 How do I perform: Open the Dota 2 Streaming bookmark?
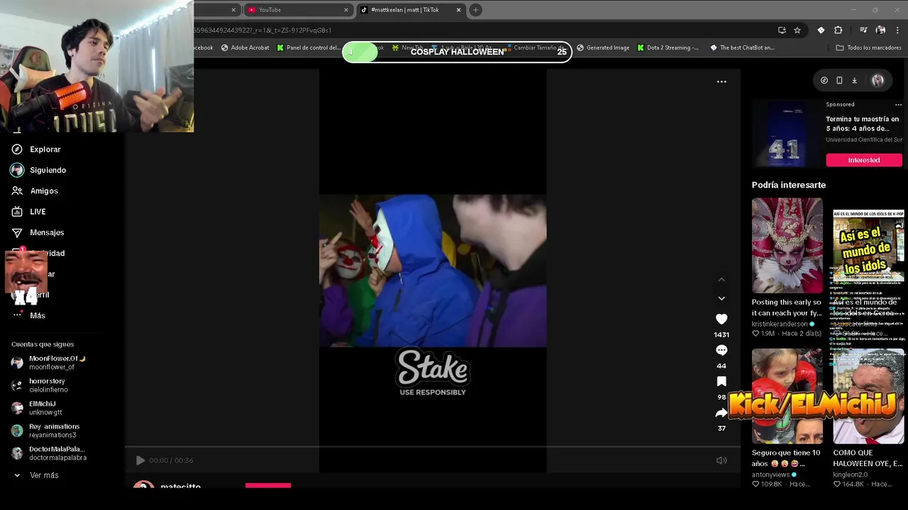pos(668,48)
